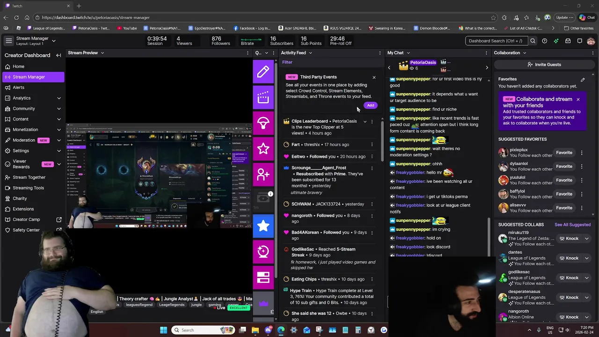Knock on dantes for collaboration
This screenshot has width=599, height=337.
569,258
